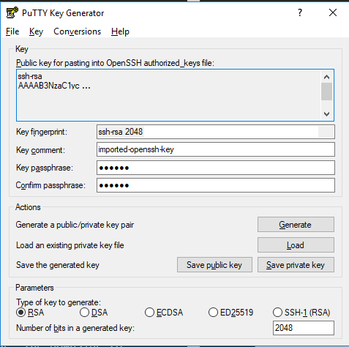349x347 pixels.
Task: Select the SSH-1 (RSA) key type
Action: (x=301, y=313)
